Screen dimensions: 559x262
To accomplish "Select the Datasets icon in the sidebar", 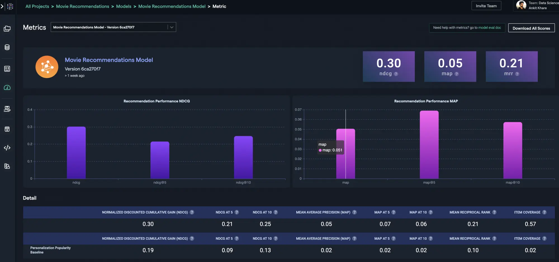I will pyautogui.click(x=8, y=47).
